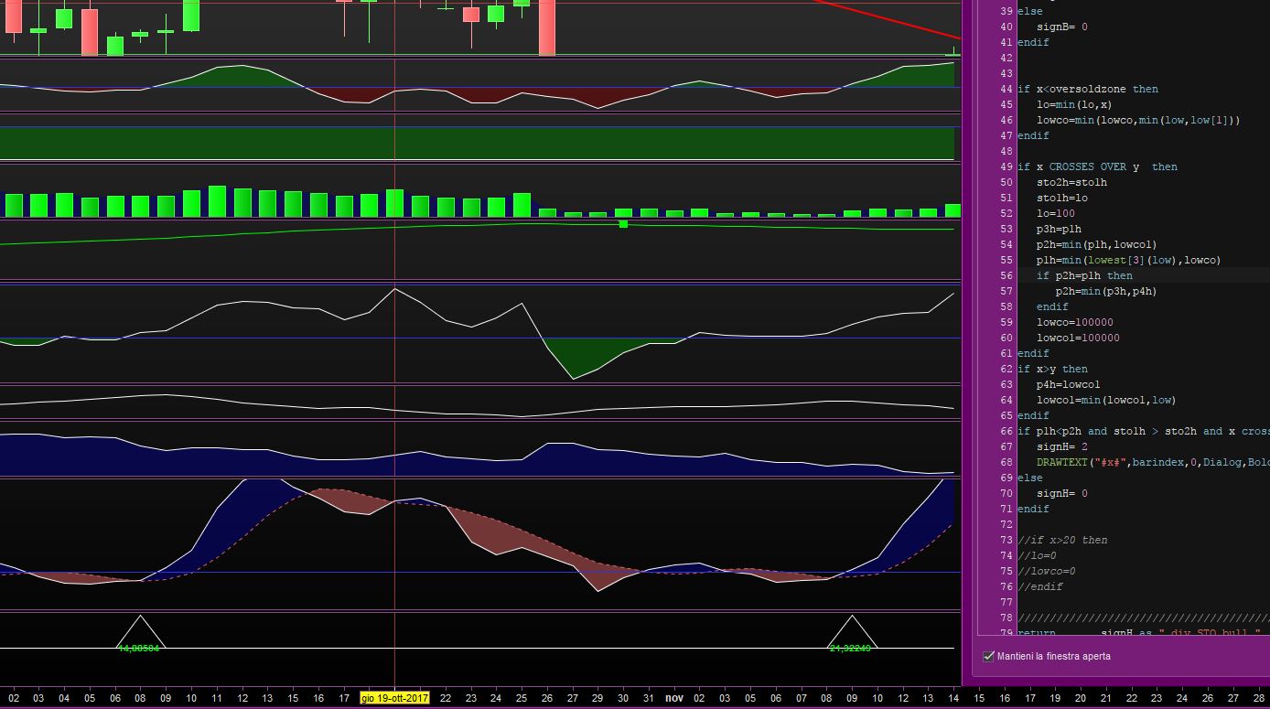Click code line 'stolh=lo'
This screenshot has height=709, width=1270.
pyautogui.click(x=1061, y=198)
